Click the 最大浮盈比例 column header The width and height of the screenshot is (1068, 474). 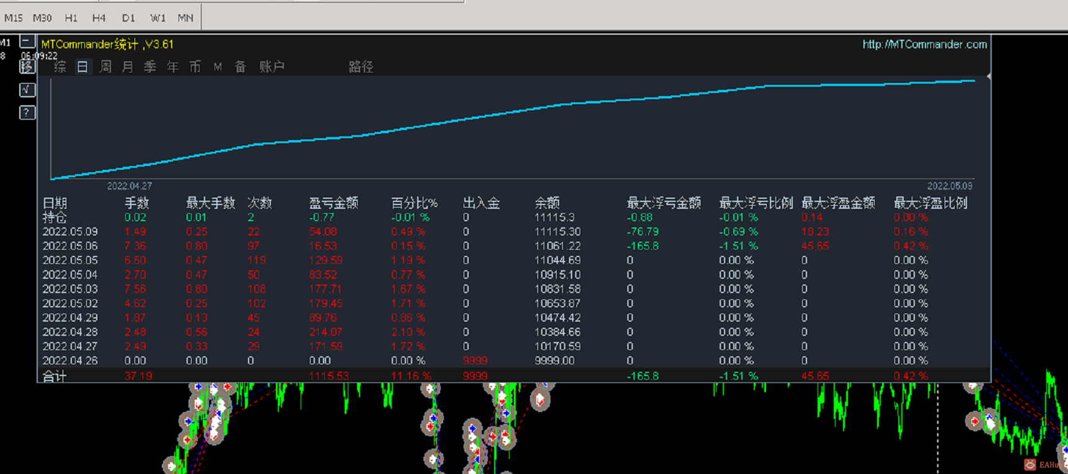[930, 203]
